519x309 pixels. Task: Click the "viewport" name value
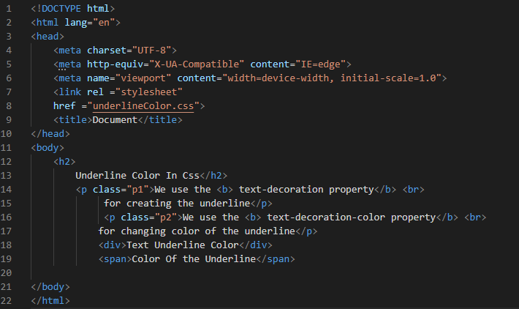coord(143,78)
